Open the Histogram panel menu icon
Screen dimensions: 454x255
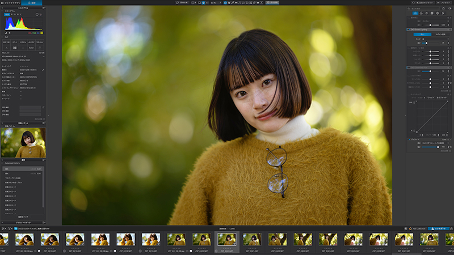[x=44, y=8]
